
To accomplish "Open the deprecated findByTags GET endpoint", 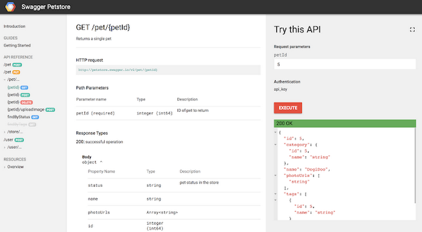I will tap(22, 124).
